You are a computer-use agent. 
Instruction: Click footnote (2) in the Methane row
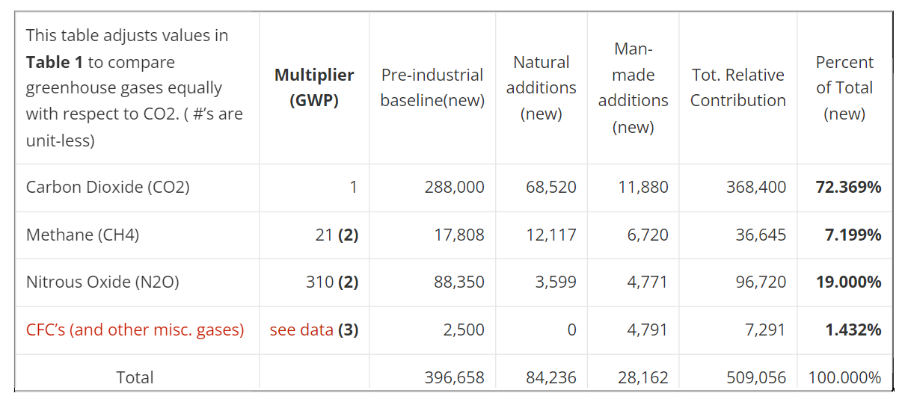348,235
